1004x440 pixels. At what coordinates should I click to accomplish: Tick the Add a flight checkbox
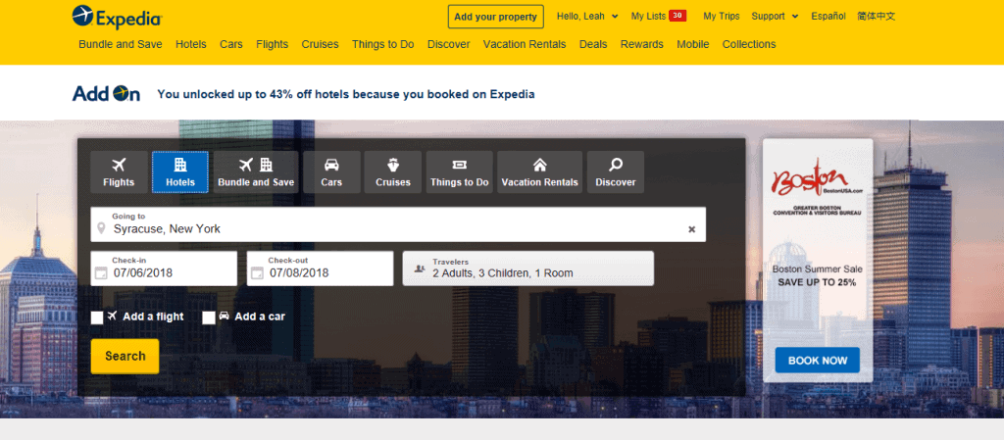tap(97, 318)
